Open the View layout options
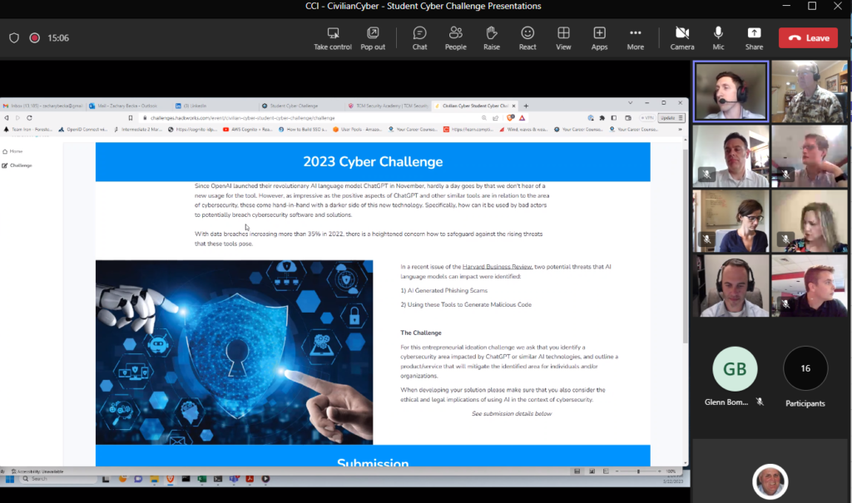The height and width of the screenshot is (503, 852). click(x=563, y=38)
